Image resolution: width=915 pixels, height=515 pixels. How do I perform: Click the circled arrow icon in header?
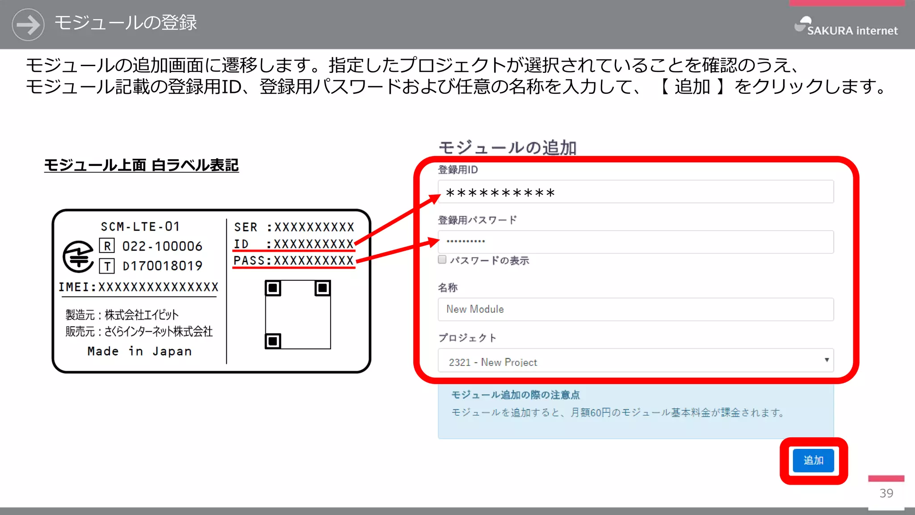click(28, 25)
